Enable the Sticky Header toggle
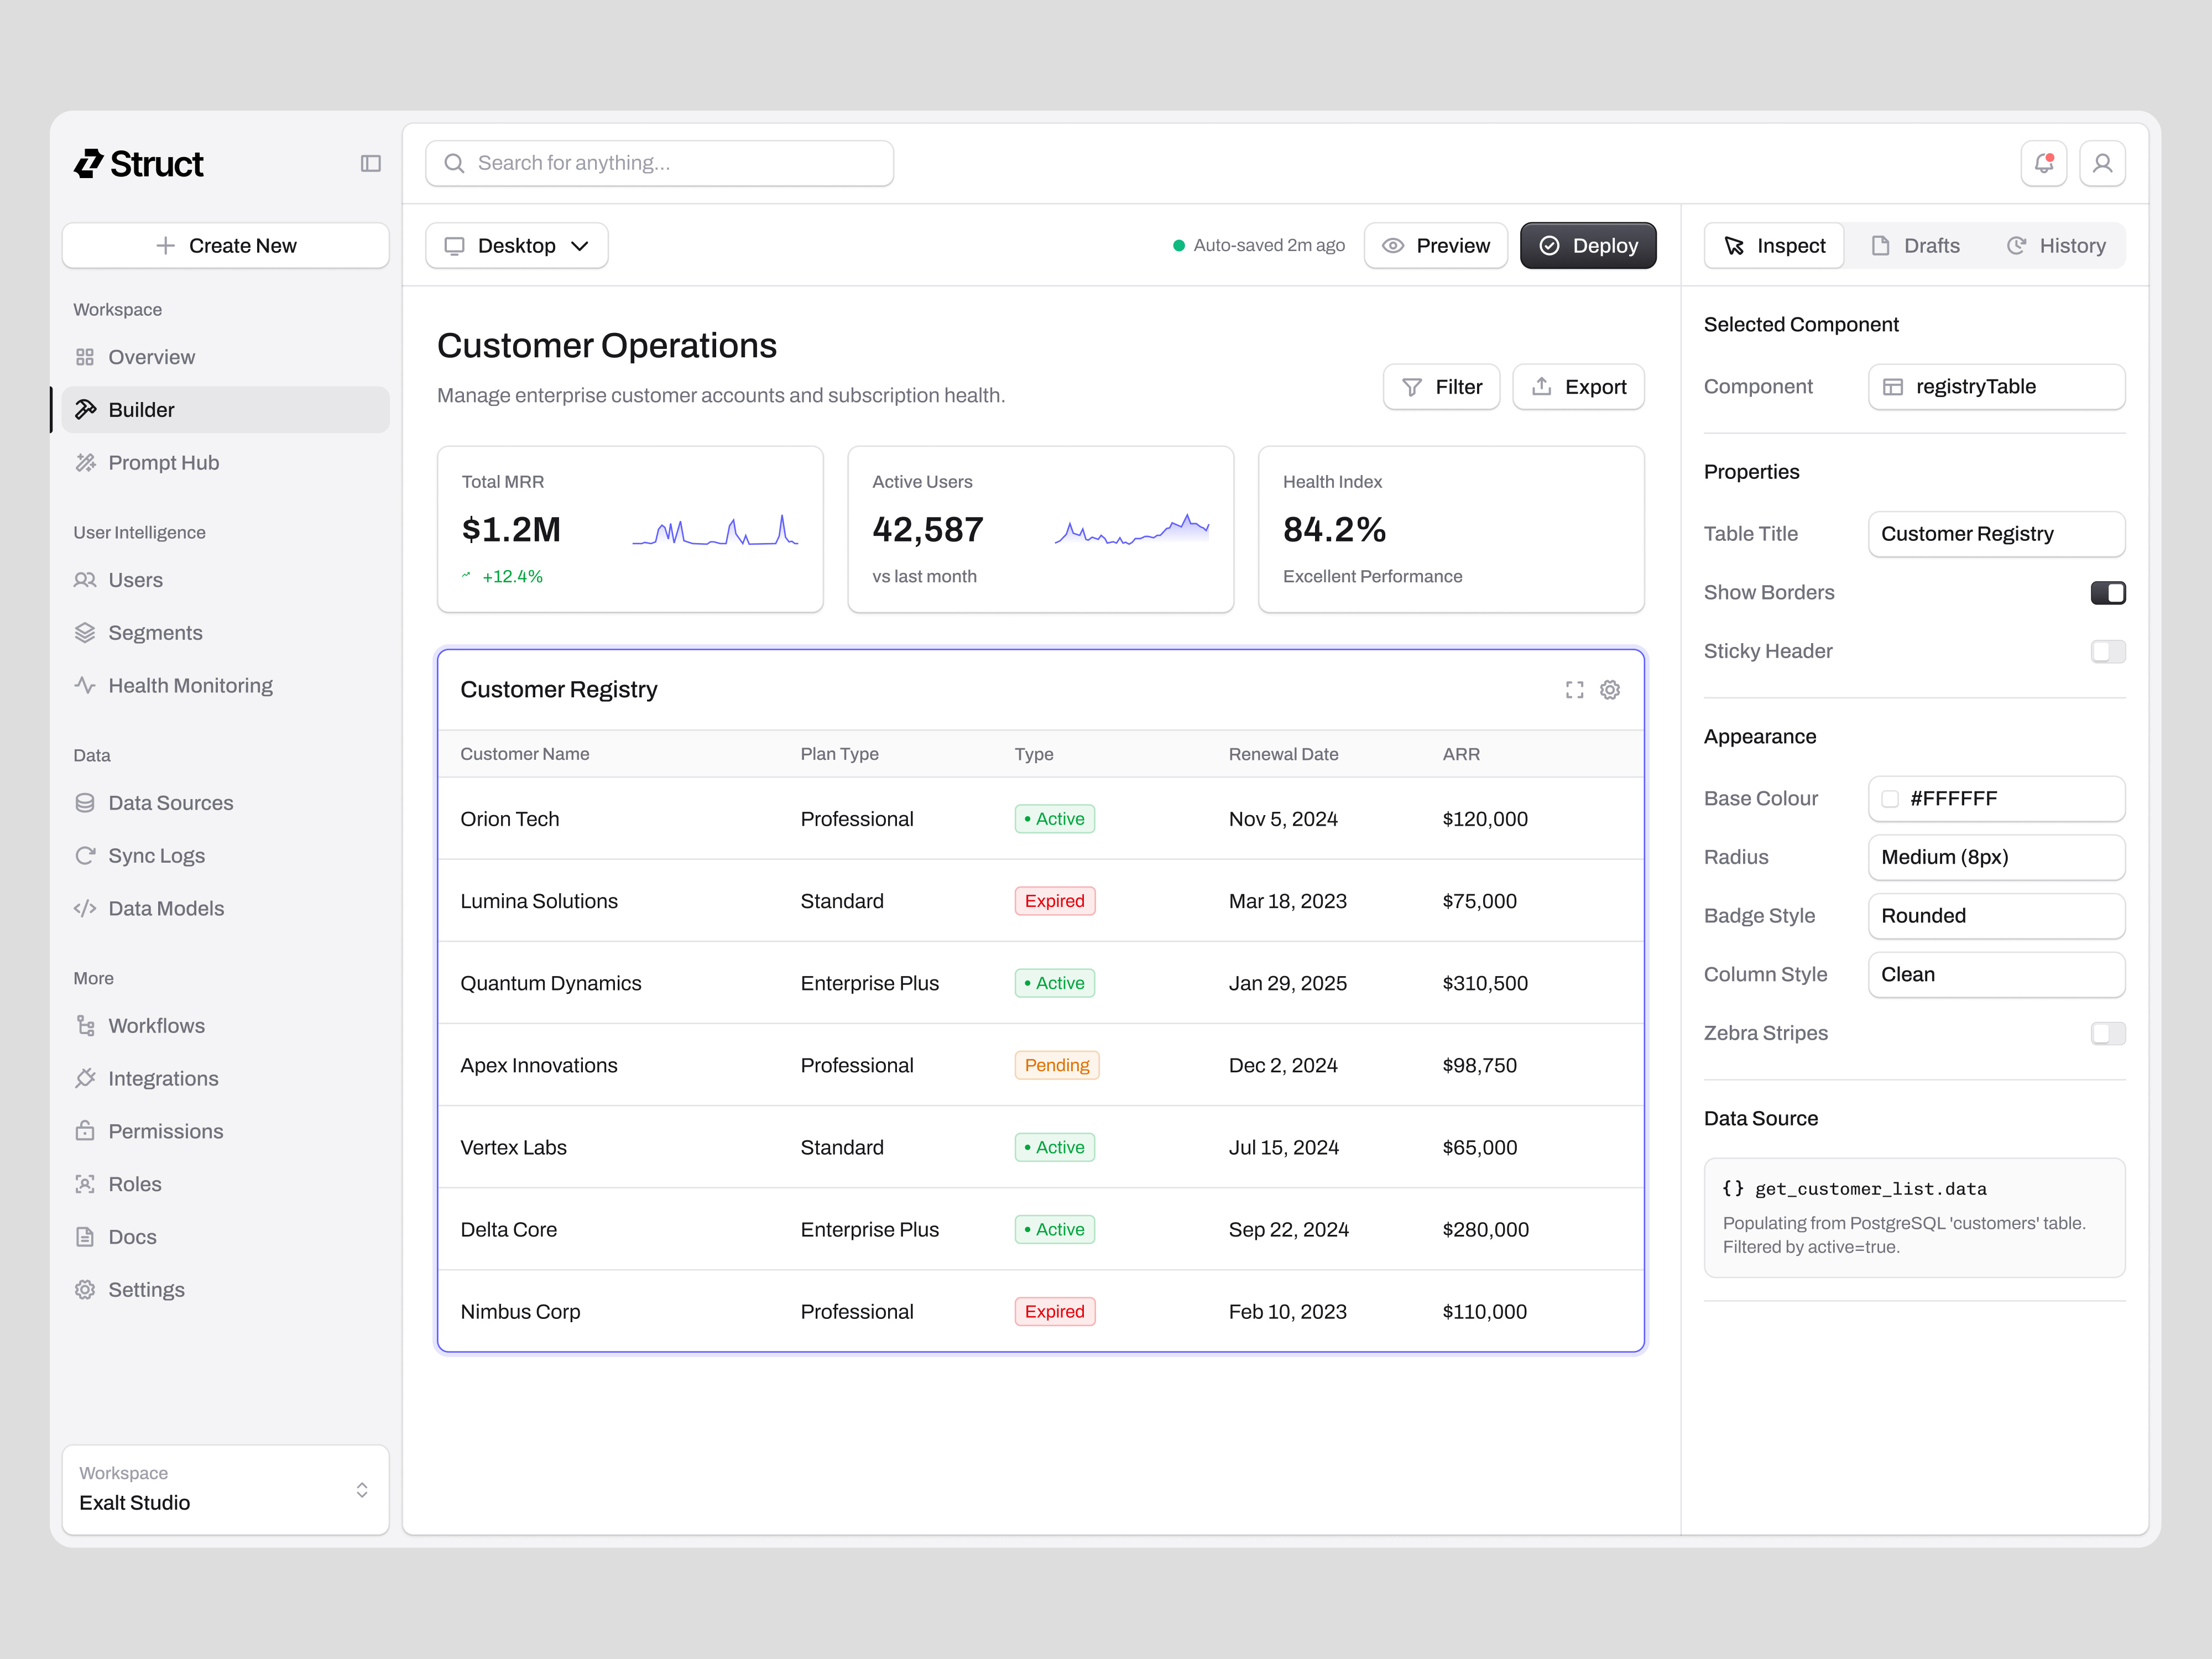2212x1659 pixels. [x=2108, y=652]
